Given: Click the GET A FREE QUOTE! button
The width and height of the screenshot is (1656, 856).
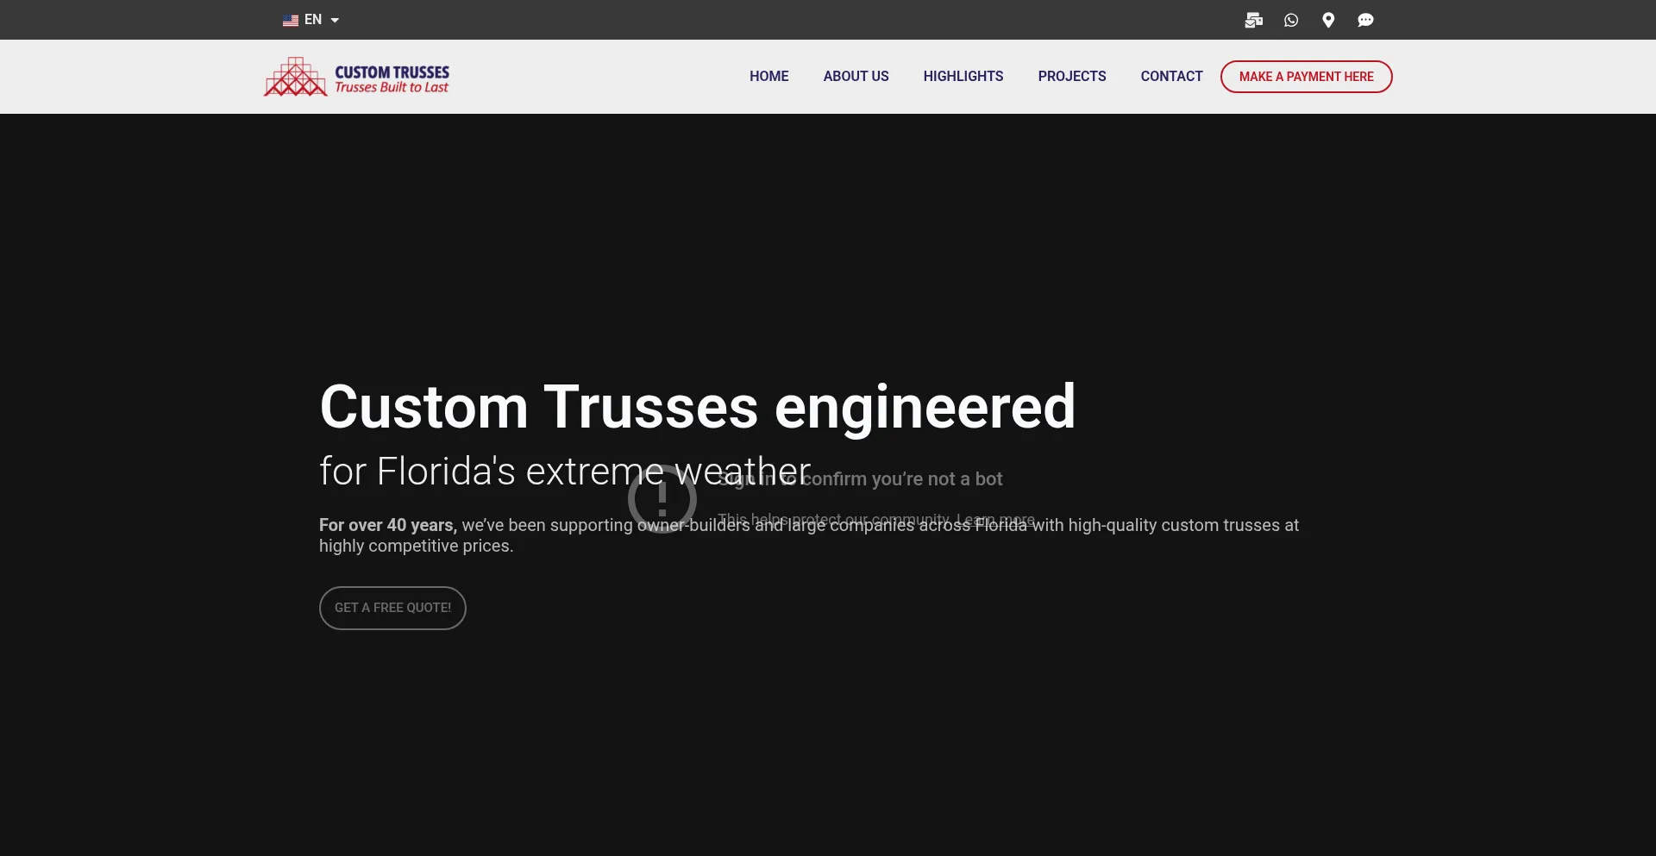Looking at the screenshot, I should pos(392,608).
